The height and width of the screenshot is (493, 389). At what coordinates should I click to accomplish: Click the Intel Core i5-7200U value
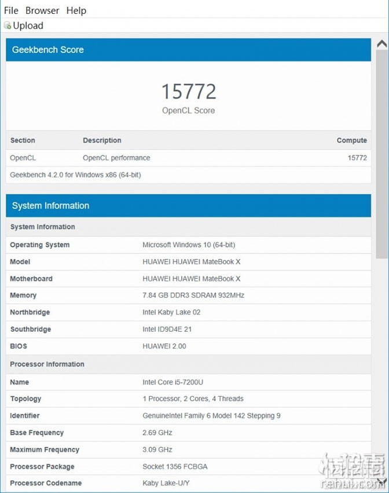173,382
